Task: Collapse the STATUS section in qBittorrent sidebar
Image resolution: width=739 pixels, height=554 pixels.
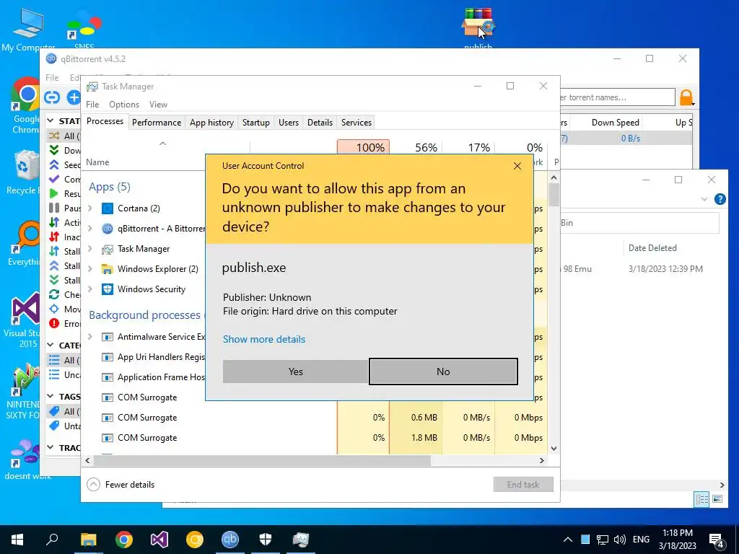Action: tap(51, 121)
